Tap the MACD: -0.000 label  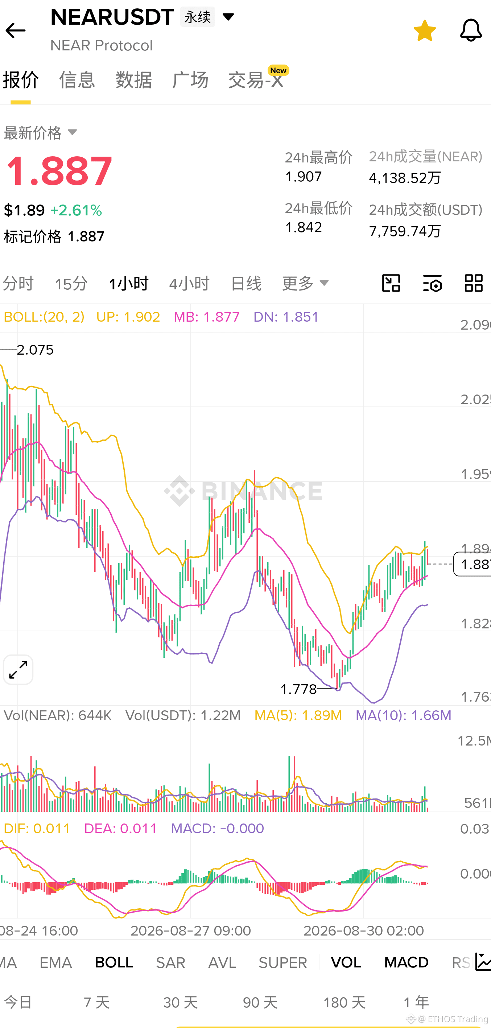(218, 829)
